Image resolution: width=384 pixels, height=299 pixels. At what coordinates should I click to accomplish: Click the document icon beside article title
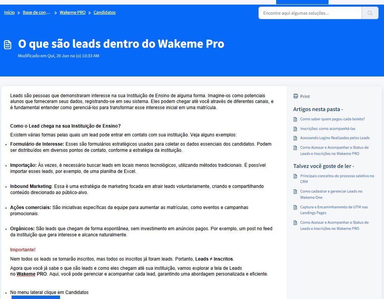[8, 45]
